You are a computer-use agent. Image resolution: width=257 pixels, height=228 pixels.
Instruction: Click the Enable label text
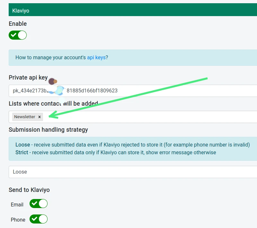pos(18,24)
